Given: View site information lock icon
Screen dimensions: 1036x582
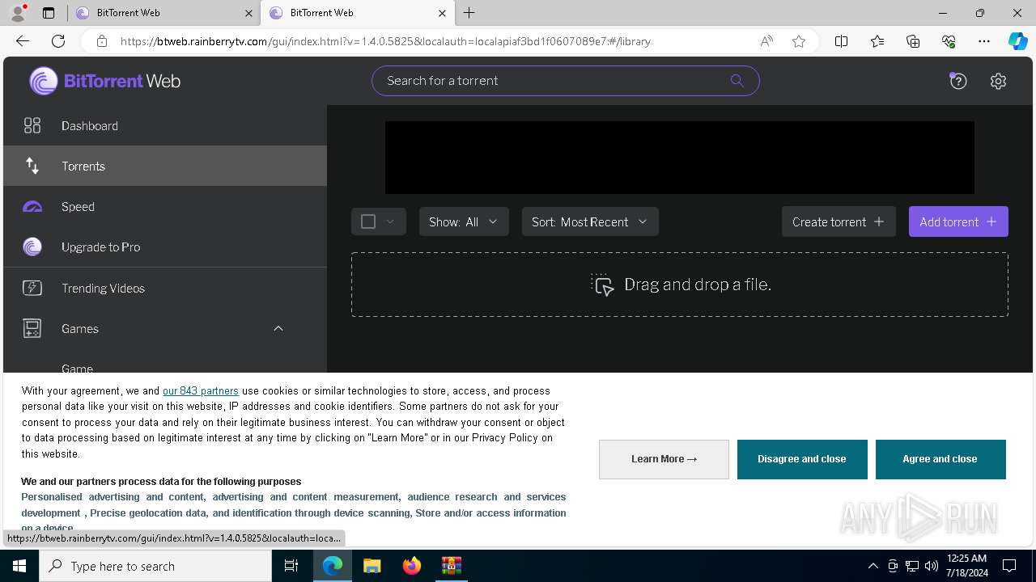Looking at the screenshot, I should (102, 41).
